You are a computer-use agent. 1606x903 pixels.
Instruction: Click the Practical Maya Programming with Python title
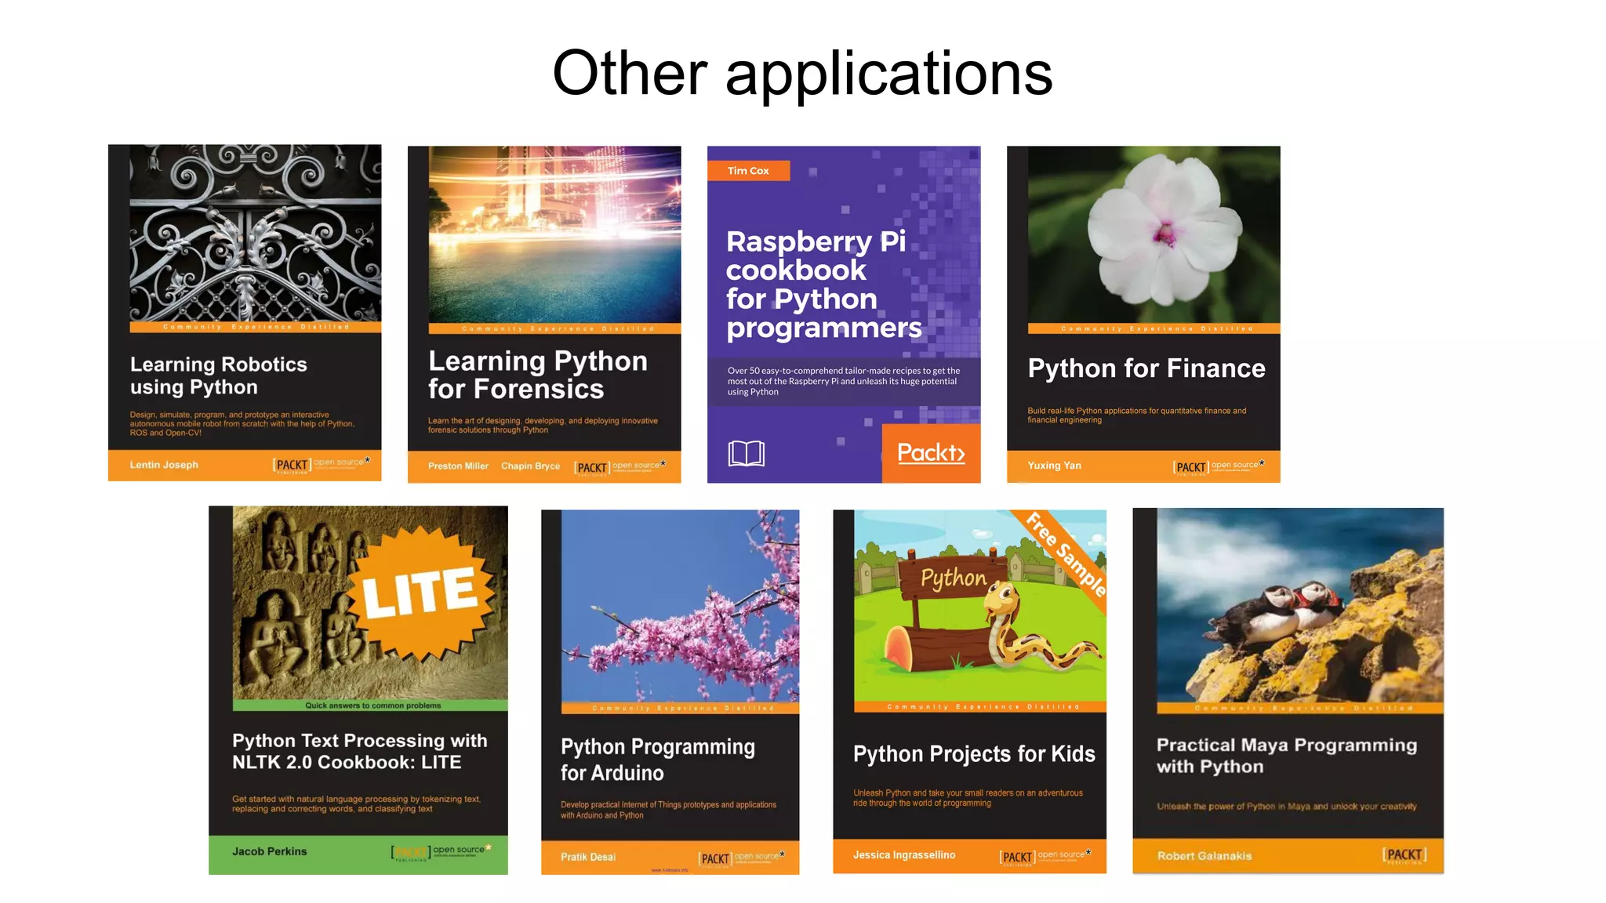[1286, 756]
